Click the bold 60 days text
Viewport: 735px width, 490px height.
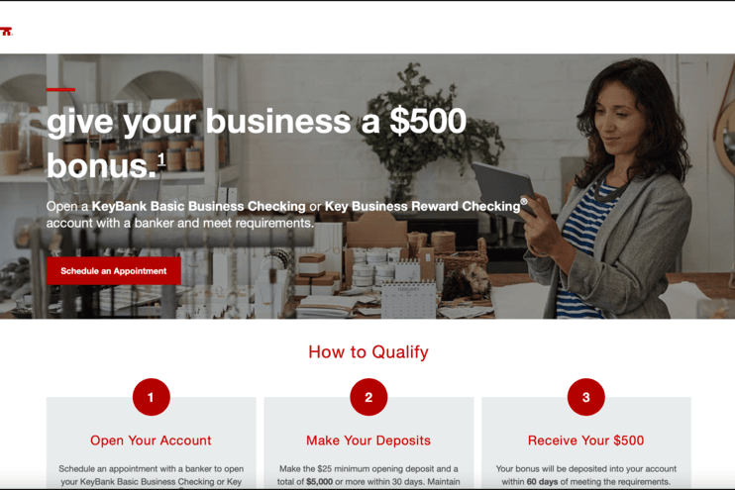[543, 481]
